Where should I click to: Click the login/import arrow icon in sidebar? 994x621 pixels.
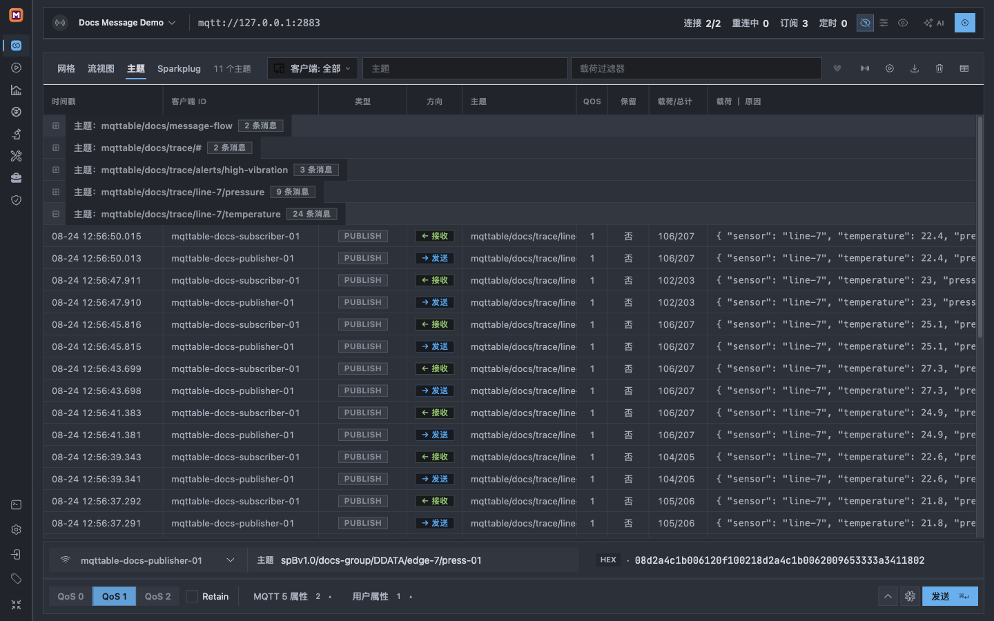pos(16,555)
